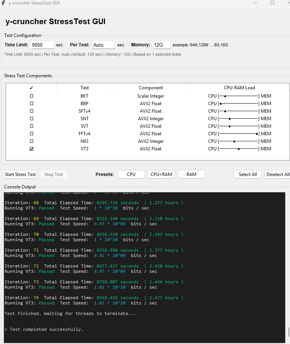Apply the CPU+RAM preset
This screenshot has height=344, width=290.
pyautogui.click(x=161, y=174)
